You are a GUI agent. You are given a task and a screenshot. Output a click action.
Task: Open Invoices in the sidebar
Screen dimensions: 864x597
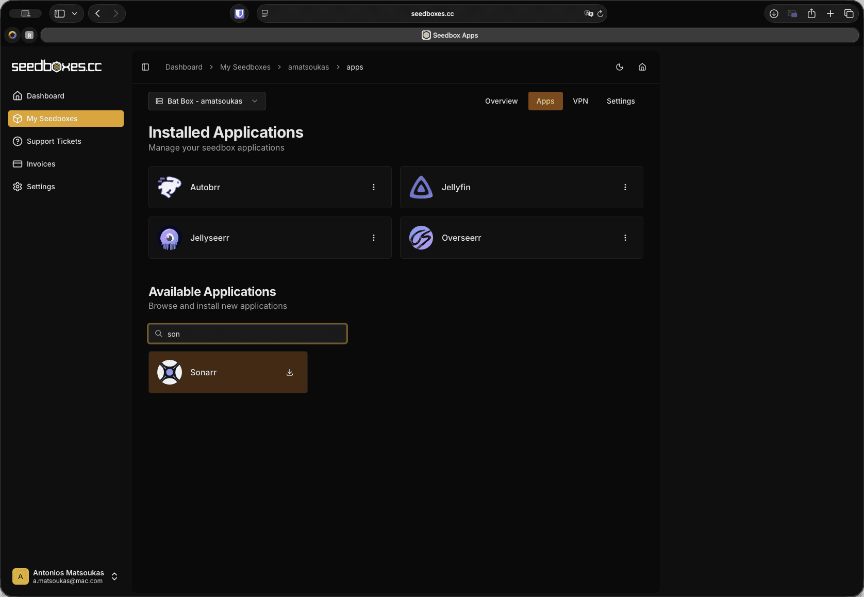click(66, 164)
